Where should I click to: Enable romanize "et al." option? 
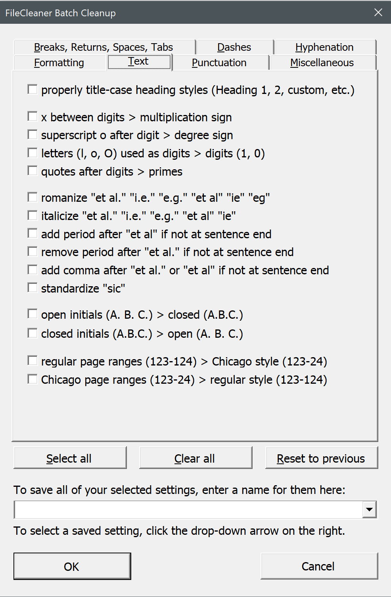tap(33, 196)
